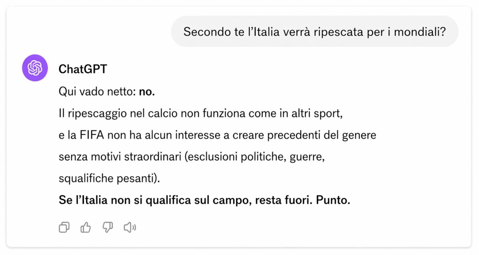Click the purple ChatGPT avatar logo
Viewport: 479px width, 255px height.
[35, 68]
